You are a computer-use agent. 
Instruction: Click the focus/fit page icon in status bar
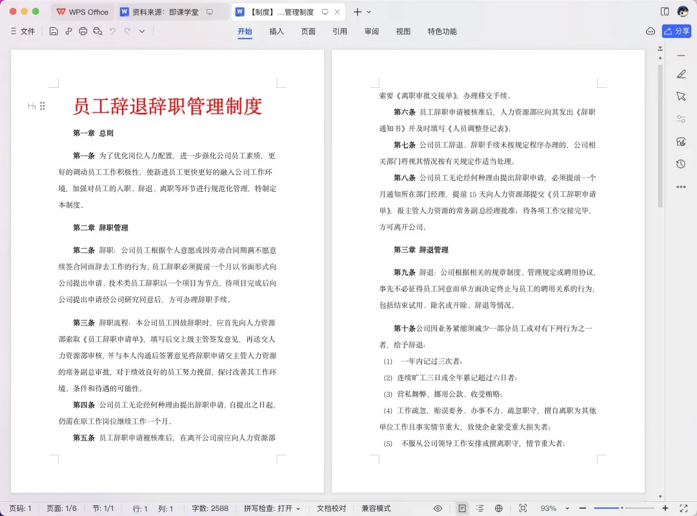(523, 508)
